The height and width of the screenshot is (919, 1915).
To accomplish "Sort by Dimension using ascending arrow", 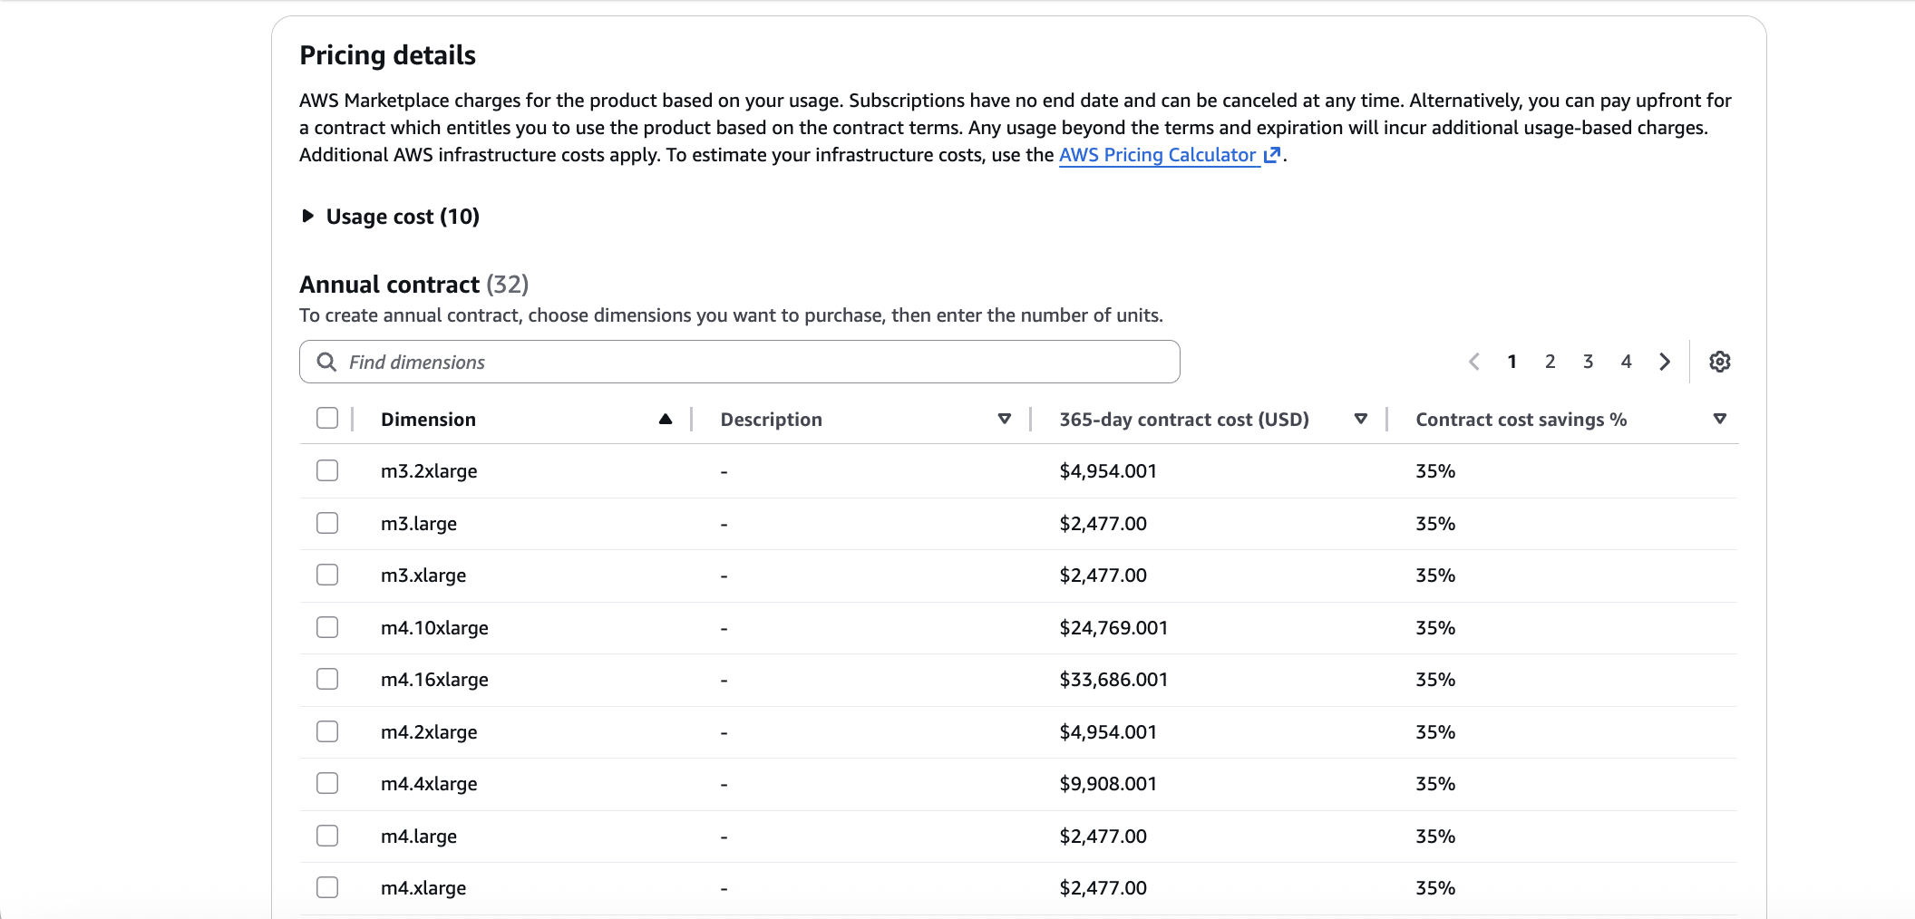I will tap(666, 419).
